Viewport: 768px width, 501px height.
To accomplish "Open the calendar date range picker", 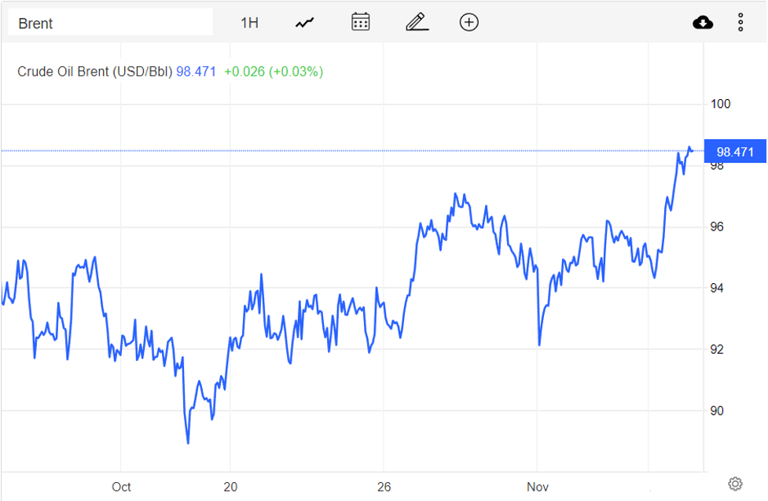I will click(361, 22).
